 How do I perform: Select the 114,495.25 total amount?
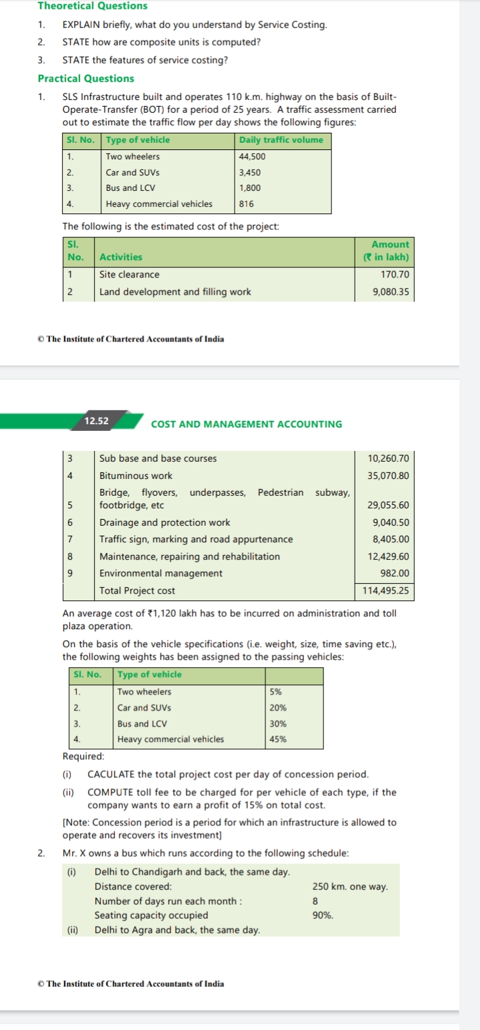click(x=386, y=590)
